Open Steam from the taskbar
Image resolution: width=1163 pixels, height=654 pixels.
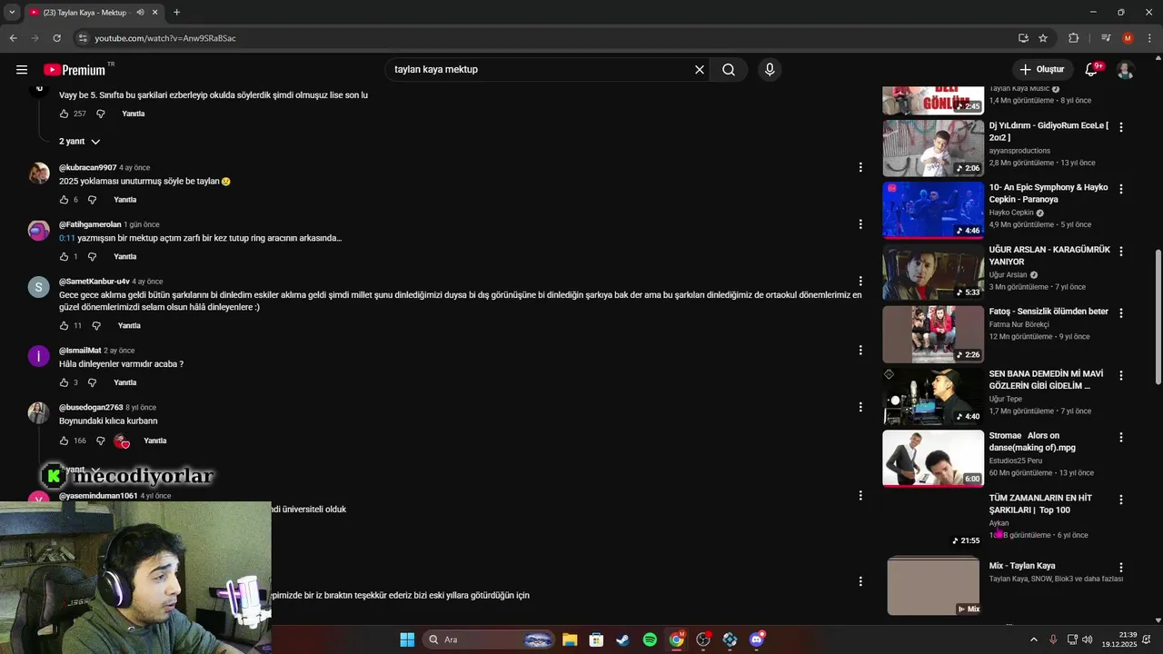(622, 639)
